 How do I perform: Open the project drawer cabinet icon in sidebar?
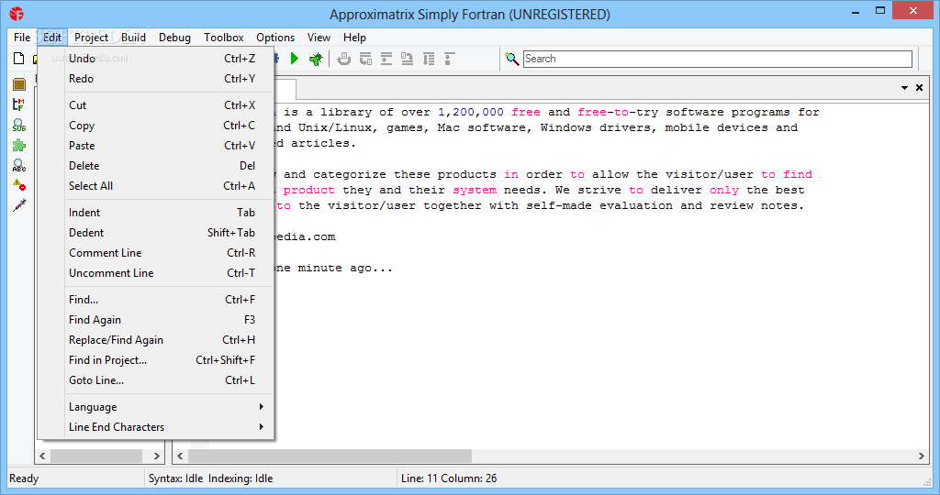[x=19, y=84]
